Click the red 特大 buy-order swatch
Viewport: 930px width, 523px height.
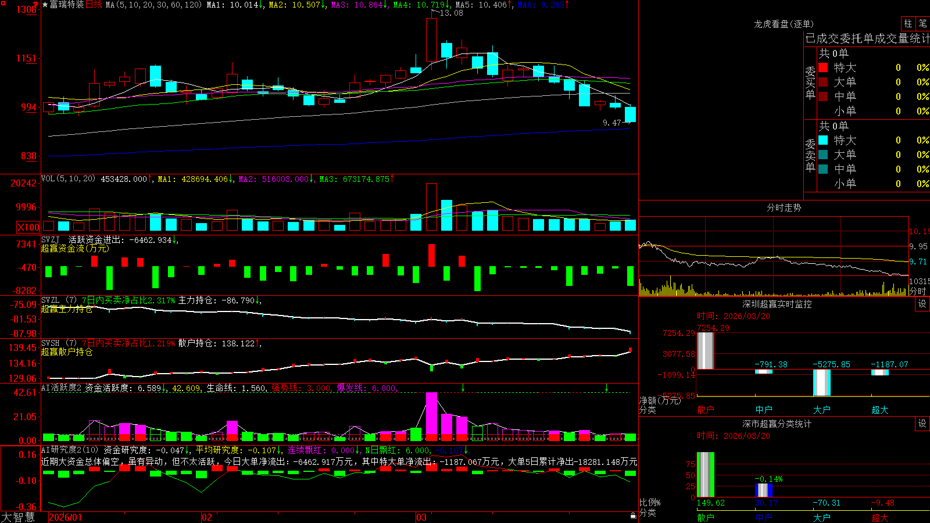823,67
